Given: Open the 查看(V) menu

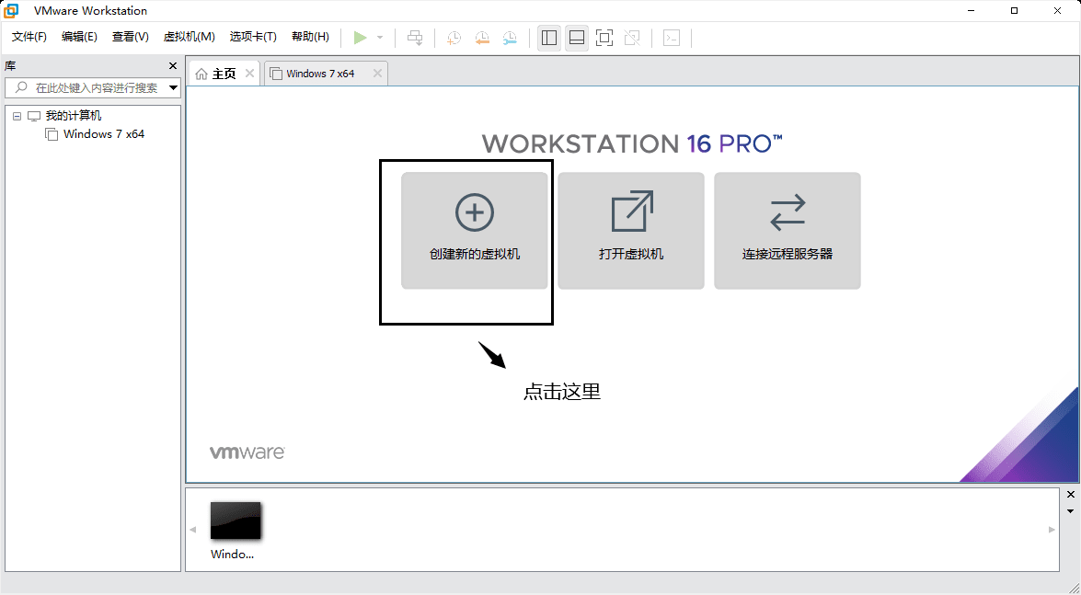Looking at the screenshot, I should point(131,37).
